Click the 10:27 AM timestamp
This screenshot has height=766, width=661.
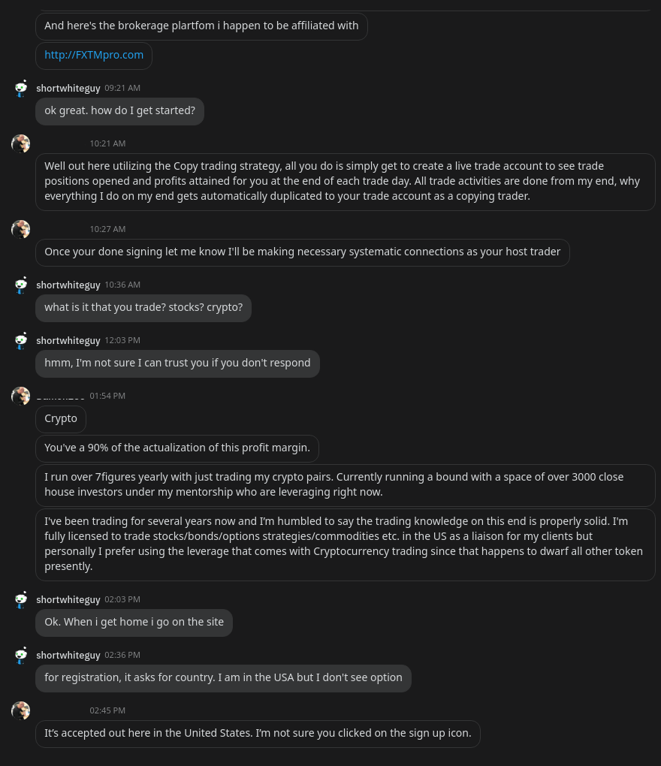(107, 229)
